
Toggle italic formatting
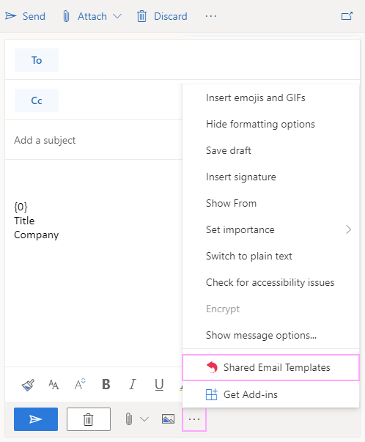click(133, 384)
